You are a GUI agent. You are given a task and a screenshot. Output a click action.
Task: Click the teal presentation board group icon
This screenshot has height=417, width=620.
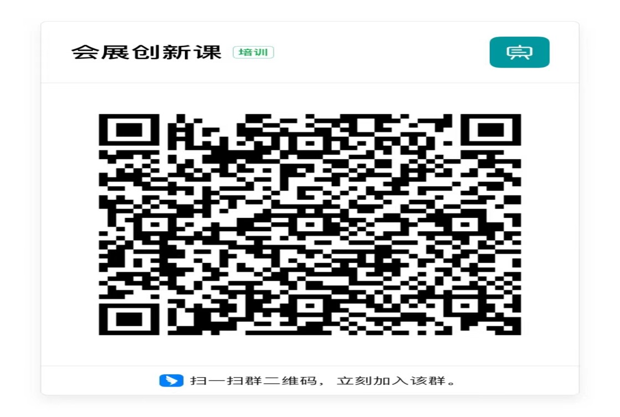click(519, 52)
